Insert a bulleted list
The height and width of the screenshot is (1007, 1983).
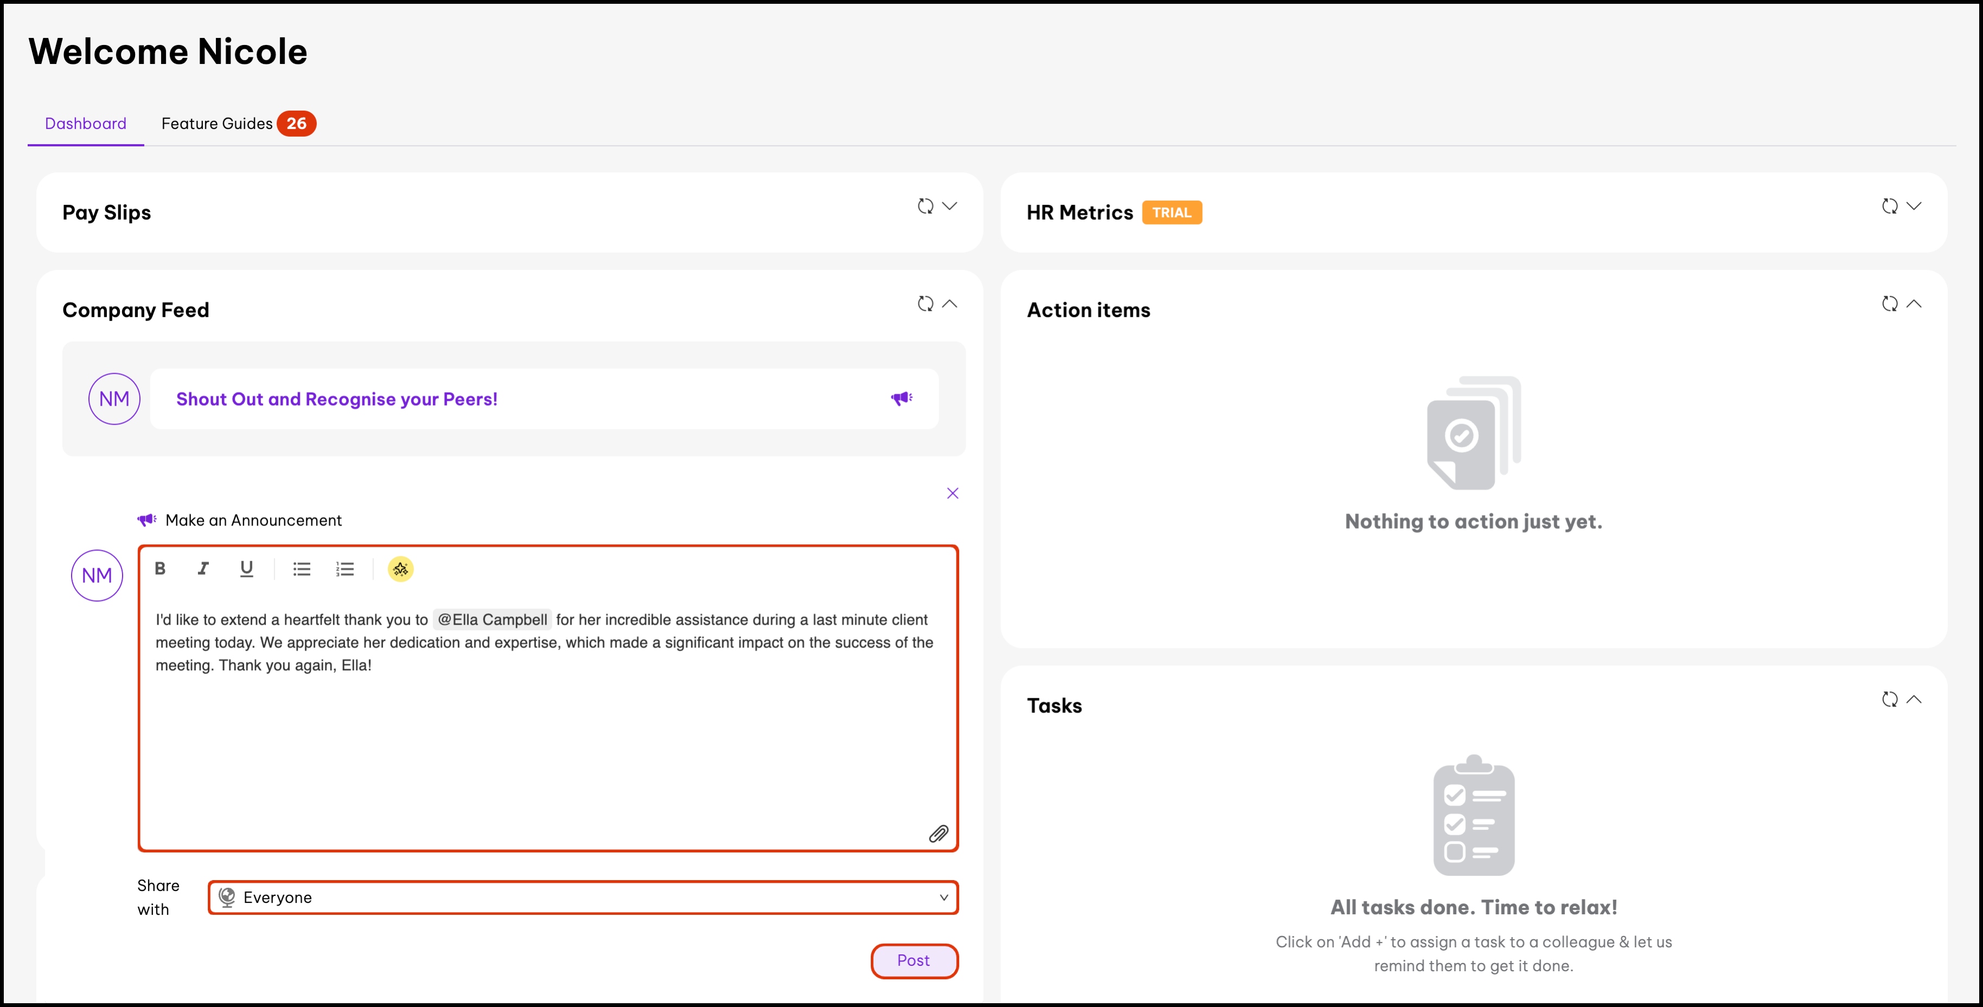(302, 569)
